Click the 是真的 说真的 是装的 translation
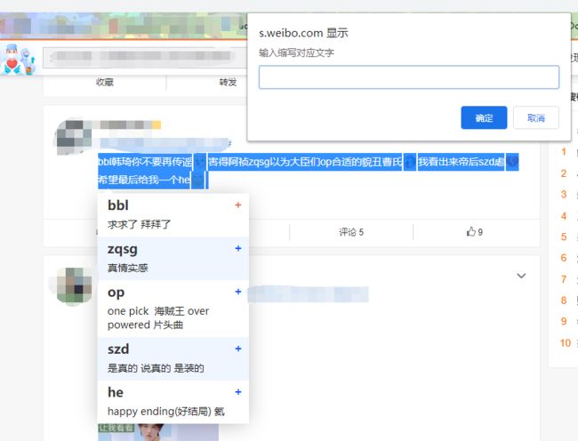Image resolution: width=578 pixels, height=441 pixels. (x=156, y=368)
